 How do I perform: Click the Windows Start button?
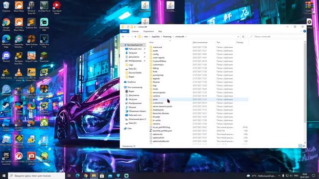pyautogui.click(x=4, y=176)
